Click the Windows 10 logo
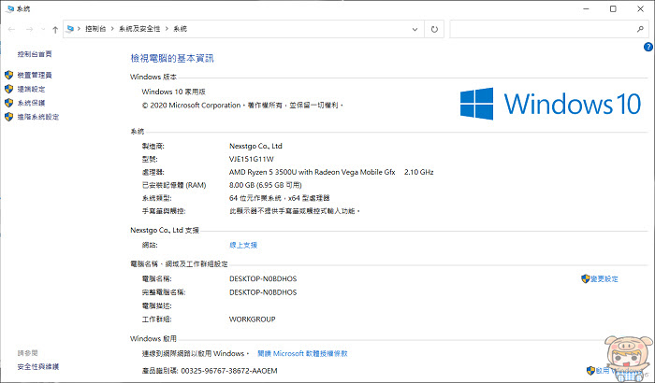 [x=550, y=104]
